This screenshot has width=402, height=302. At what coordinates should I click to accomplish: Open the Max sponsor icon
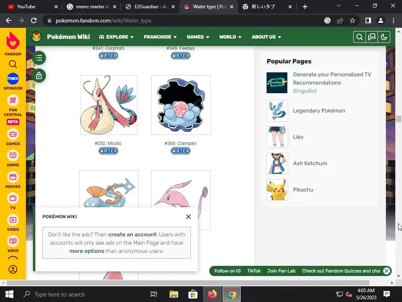click(x=13, y=79)
